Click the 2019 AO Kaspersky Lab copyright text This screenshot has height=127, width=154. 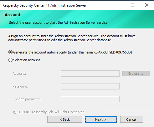[x=49, y=112]
